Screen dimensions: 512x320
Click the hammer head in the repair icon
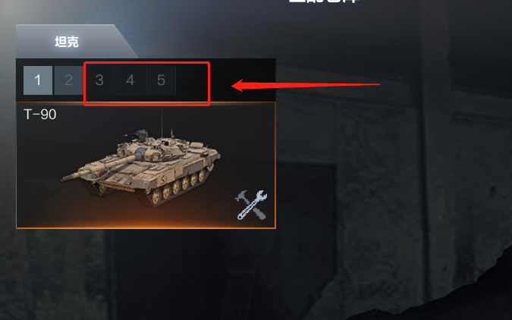242,196
